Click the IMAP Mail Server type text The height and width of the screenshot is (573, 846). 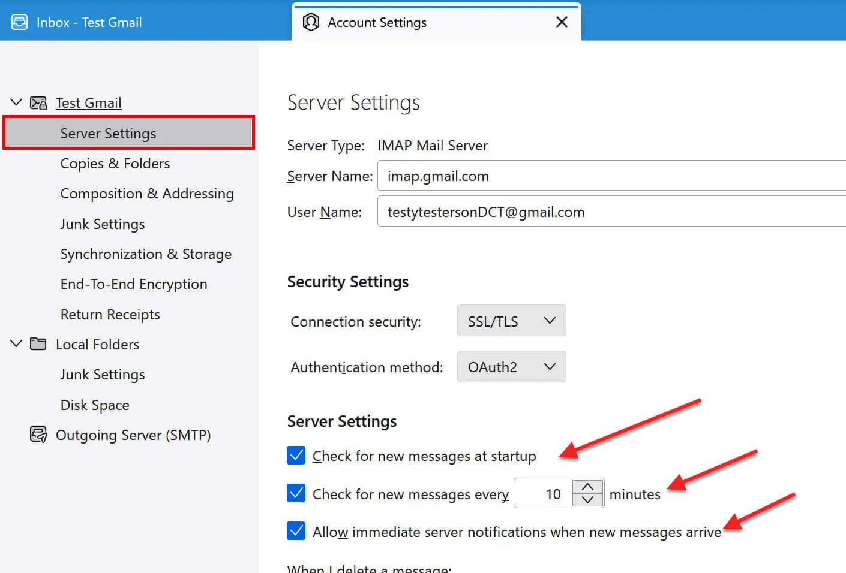(x=433, y=146)
